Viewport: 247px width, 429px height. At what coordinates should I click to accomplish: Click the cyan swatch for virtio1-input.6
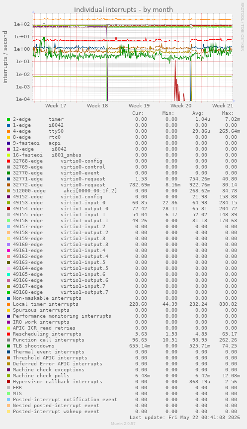[8, 274]
